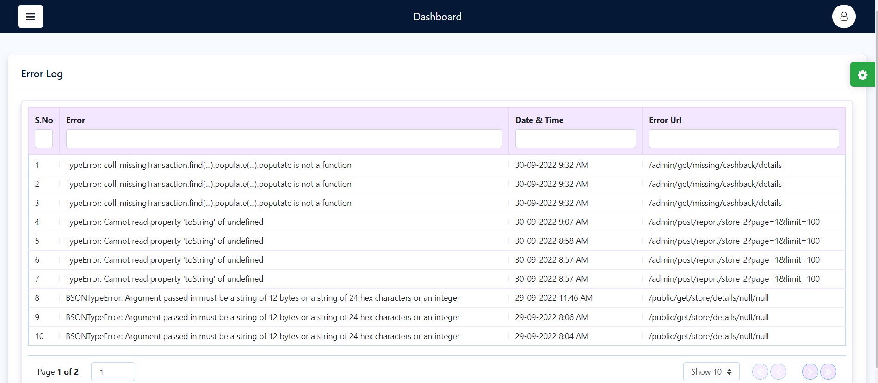878x383 pixels.
Task: Select row 9 BSONTypeError message
Action: pos(263,317)
